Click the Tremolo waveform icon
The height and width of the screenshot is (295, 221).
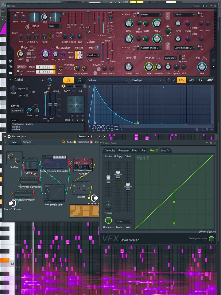[x=58, y=36]
